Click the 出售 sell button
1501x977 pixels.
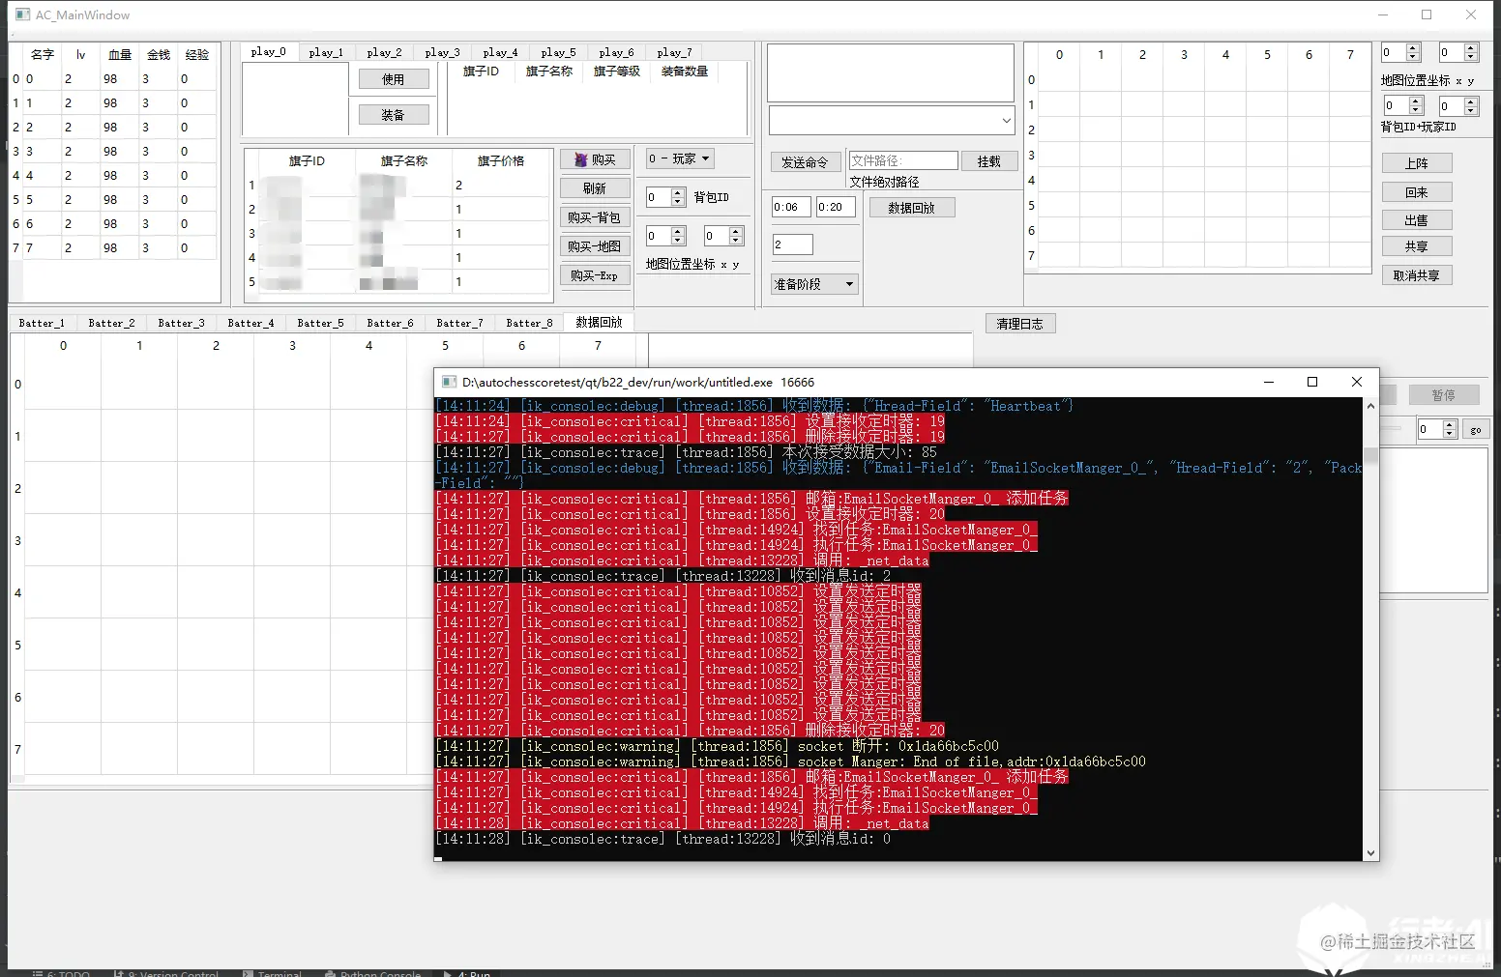(x=1417, y=220)
